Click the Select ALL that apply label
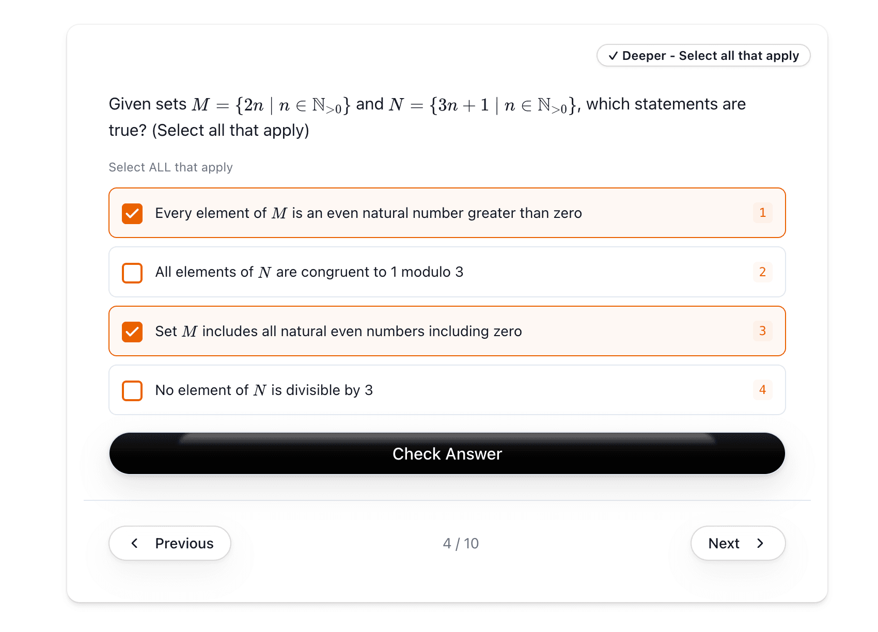 click(x=170, y=167)
